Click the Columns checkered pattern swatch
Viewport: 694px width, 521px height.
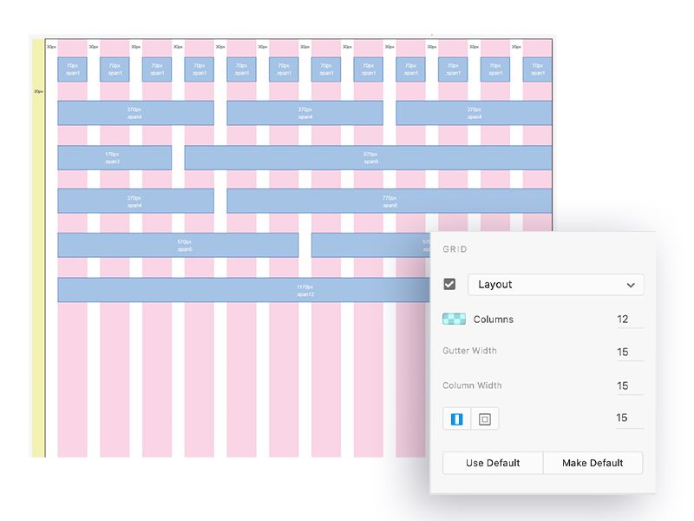[x=453, y=319]
